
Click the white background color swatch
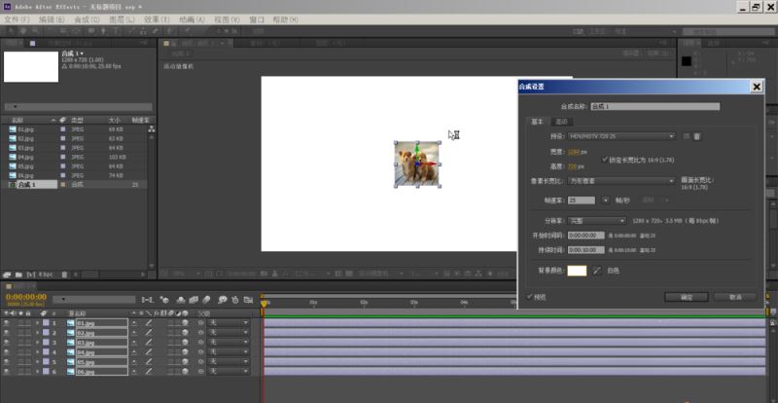coord(577,271)
